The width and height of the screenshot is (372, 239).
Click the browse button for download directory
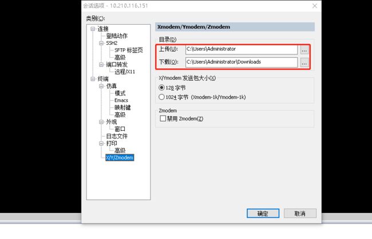tap(304, 62)
